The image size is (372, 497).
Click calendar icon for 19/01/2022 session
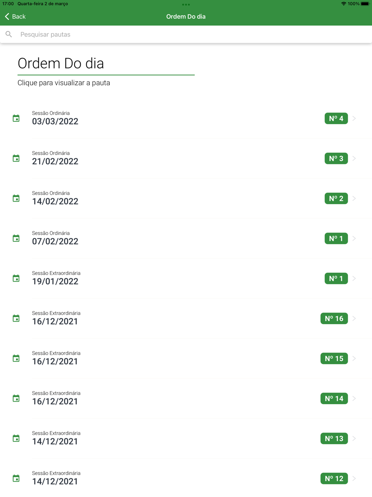coord(16,278)
